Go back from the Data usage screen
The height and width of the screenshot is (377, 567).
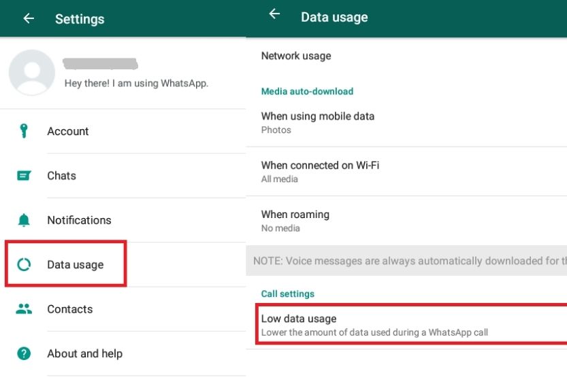[274, 14]
